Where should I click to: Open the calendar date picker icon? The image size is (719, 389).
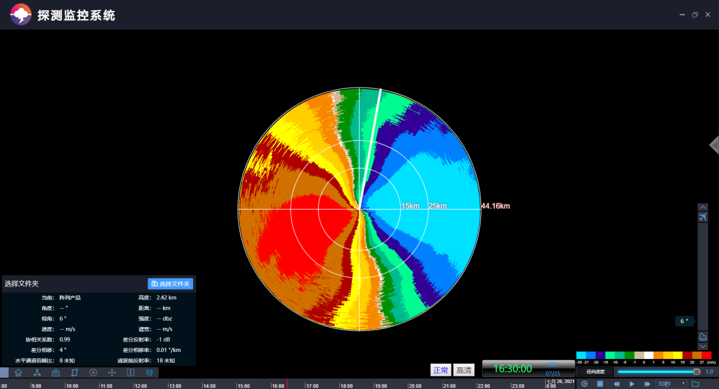click(x=600, y=384)
